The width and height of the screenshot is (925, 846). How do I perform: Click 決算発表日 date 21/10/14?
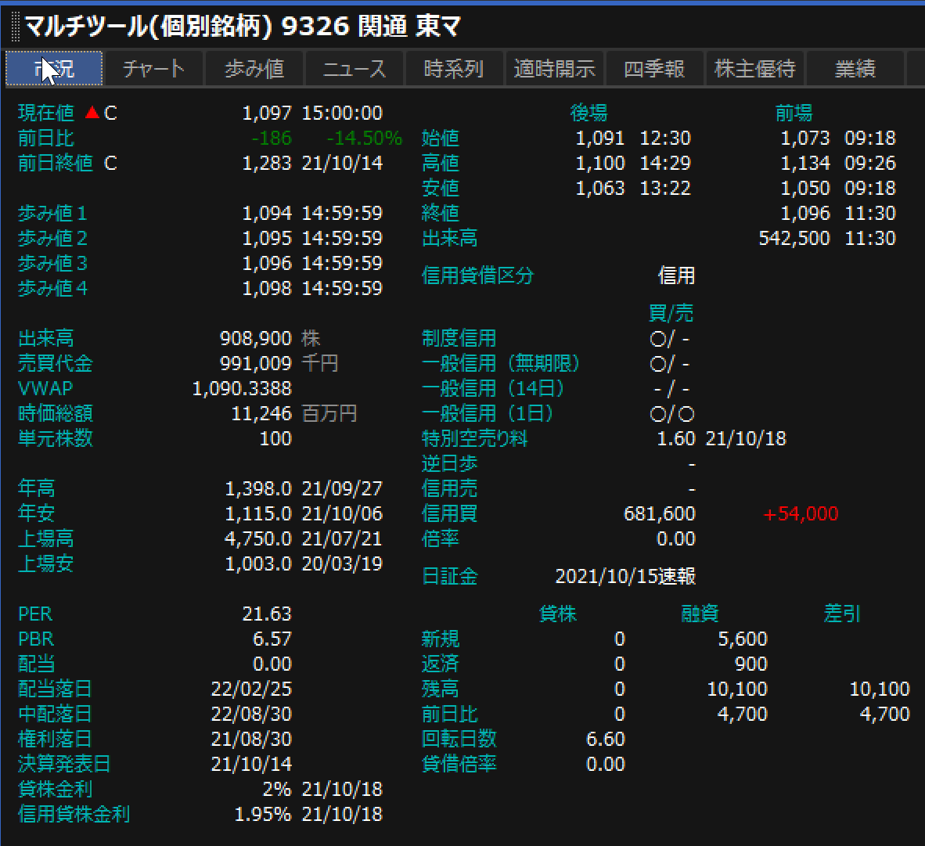click(x=251, y=765)
